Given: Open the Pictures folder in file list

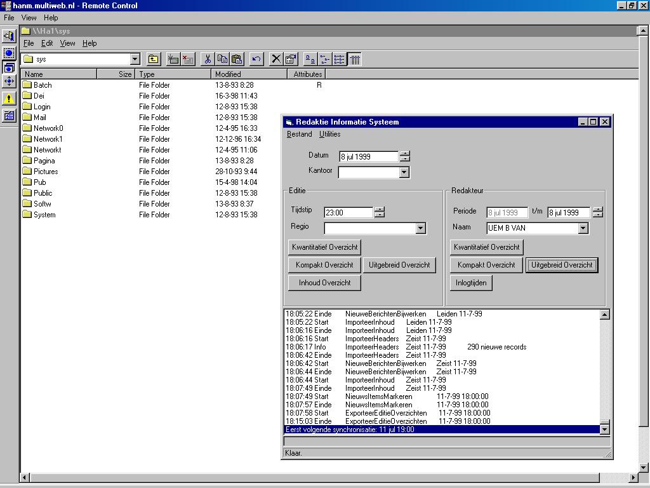Looking at the screenshot, I should point(45,172).
